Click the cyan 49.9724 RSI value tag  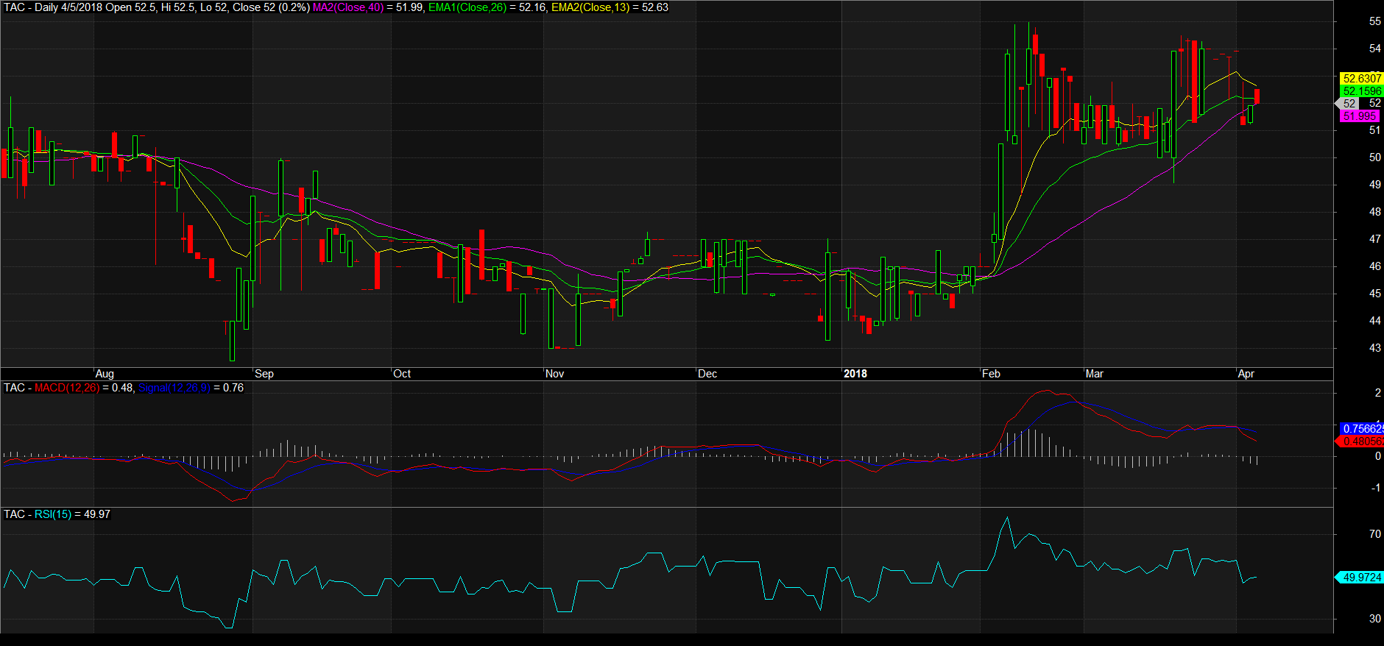point(1361,578)
